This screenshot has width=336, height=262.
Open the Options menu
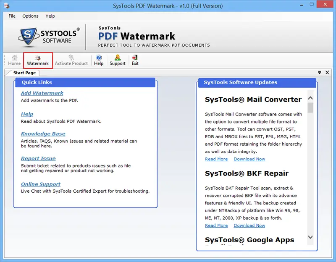pyautogui.click(x=30, y=16)
